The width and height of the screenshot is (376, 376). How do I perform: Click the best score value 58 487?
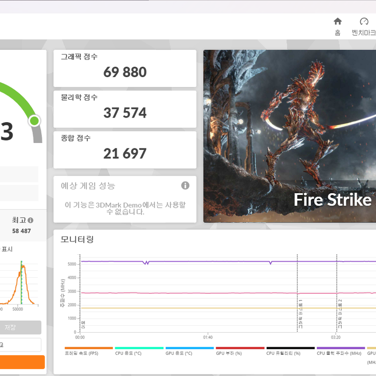(22, 231)
